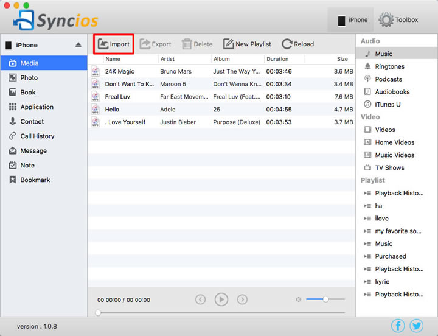Open the Note section
The image size is (438, 336).
[x=44, y=165]
